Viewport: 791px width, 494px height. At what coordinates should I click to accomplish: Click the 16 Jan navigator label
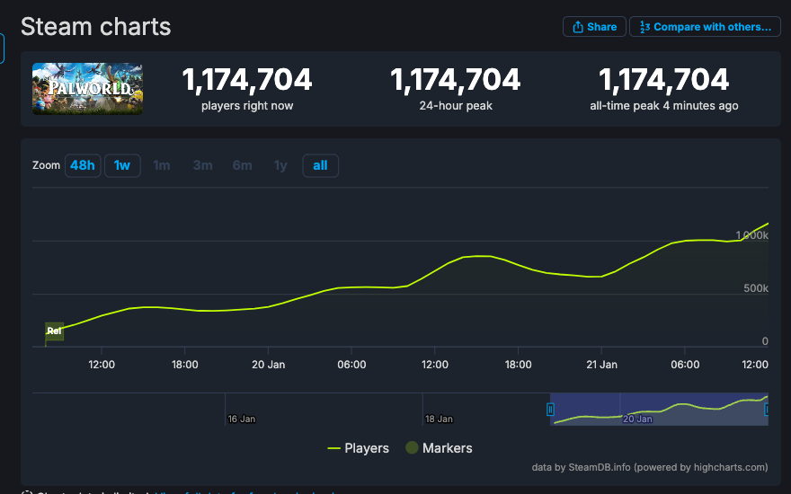(241, 419)
